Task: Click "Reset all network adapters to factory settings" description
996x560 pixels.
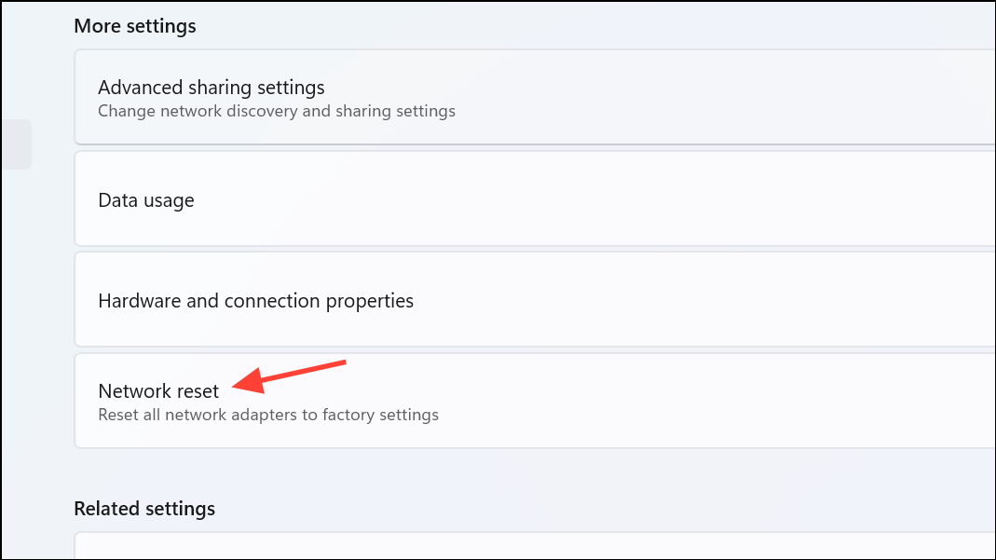Action: pos(268,415)
